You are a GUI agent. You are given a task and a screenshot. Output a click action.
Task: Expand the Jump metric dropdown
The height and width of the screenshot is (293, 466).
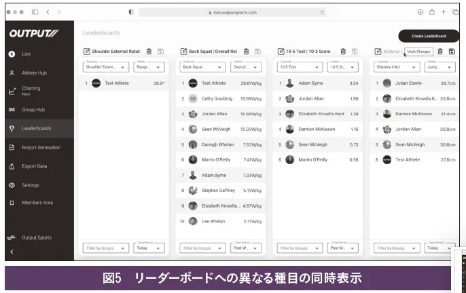point(440,67)
